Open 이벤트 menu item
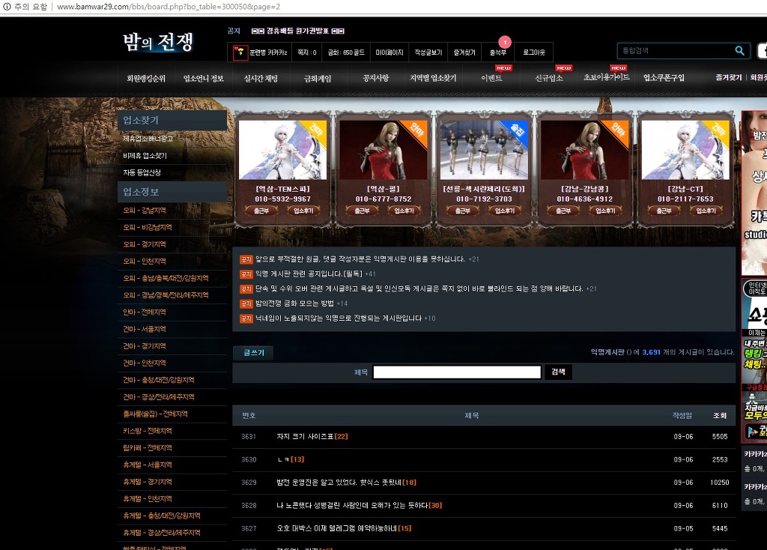This screenshot has height=550, width=767. coord(491,78)
